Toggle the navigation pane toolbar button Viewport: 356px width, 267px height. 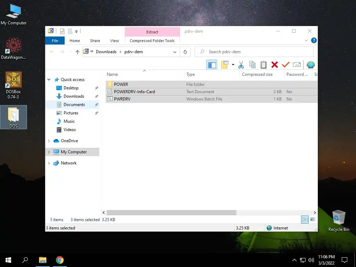212,65
